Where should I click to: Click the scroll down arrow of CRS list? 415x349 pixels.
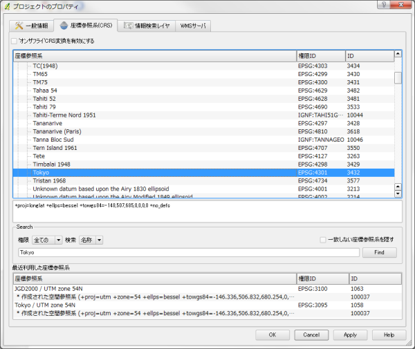[398, 194]
